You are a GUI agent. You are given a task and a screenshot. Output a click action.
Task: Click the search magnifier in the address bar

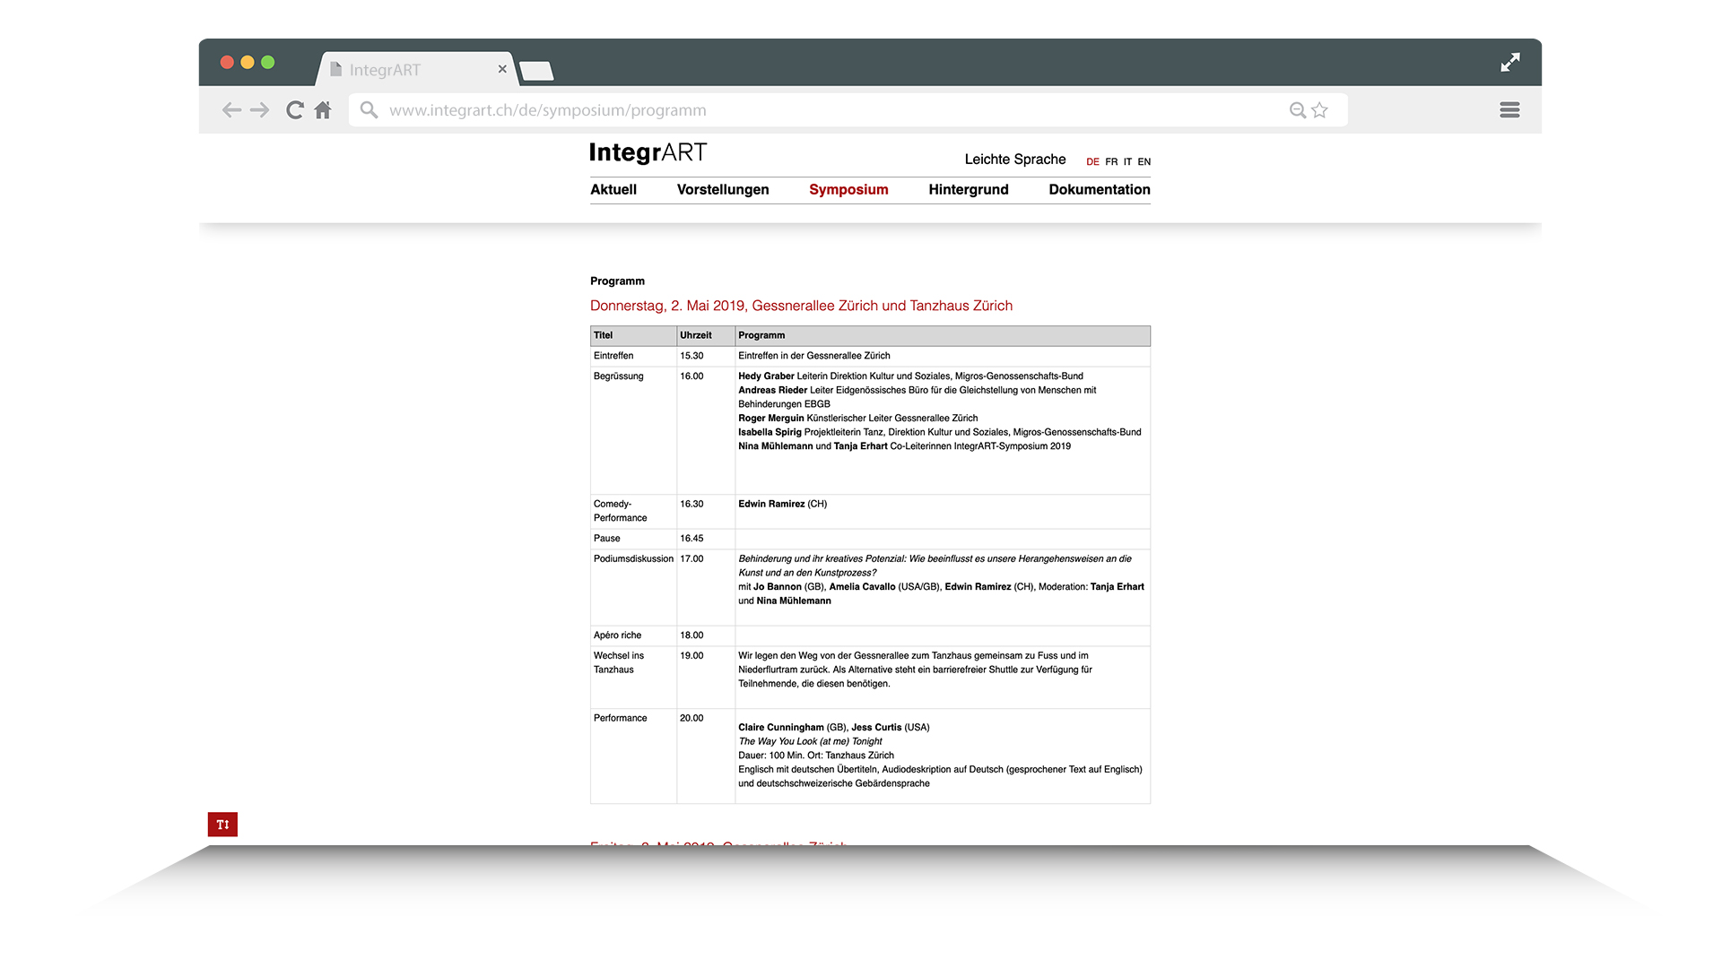pos(1298,109)
